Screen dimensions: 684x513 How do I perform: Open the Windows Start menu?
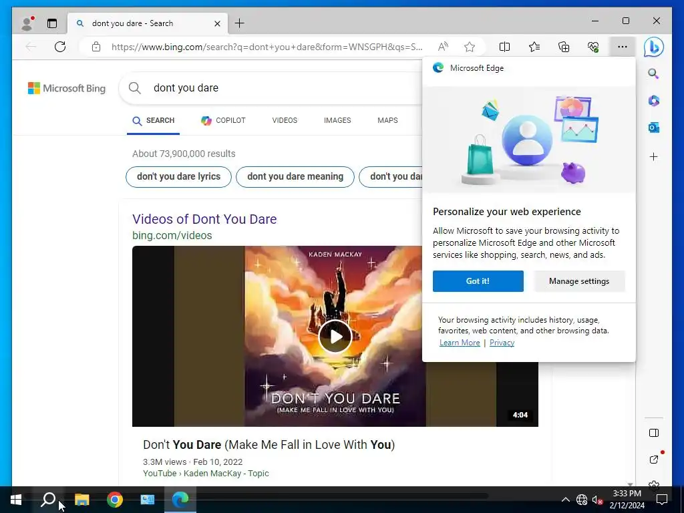coord(16,500)
